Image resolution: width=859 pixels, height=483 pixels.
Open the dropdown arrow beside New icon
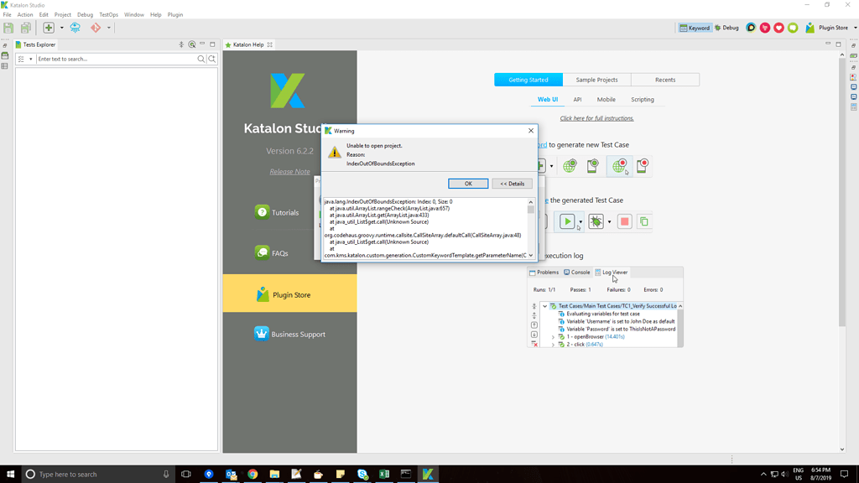(61, 28)
